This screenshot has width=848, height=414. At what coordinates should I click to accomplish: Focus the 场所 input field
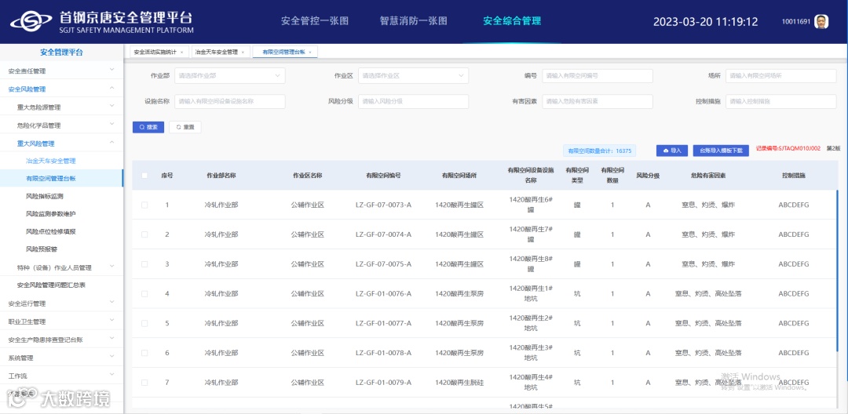click(x=781, y=76)
